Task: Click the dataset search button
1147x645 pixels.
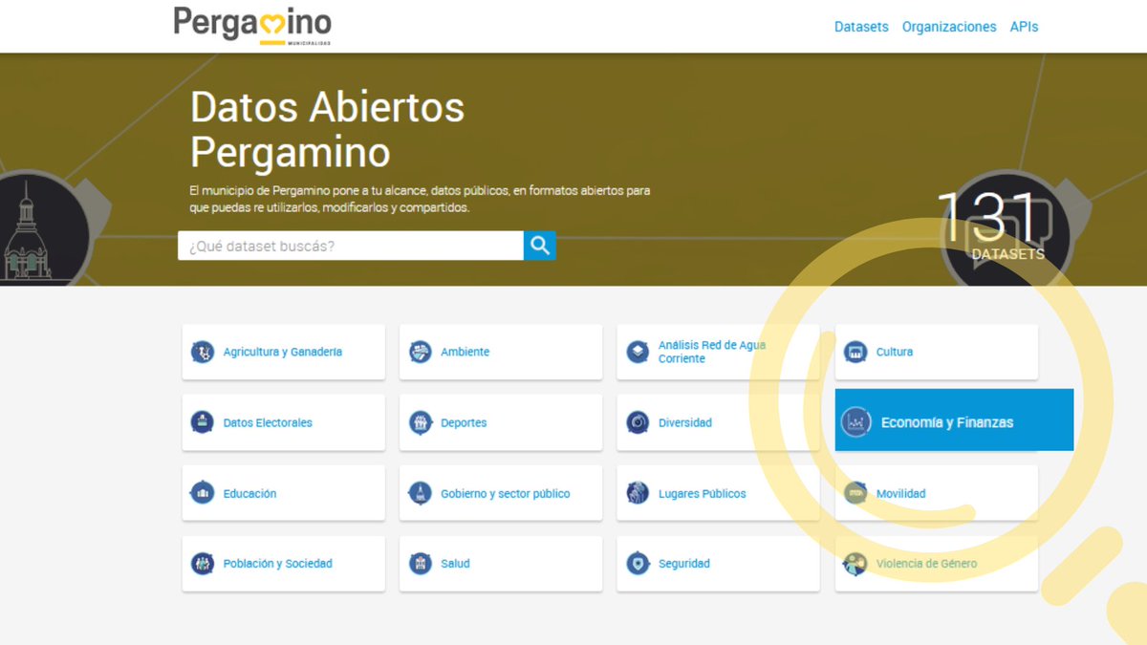Action: coord(539,246)
